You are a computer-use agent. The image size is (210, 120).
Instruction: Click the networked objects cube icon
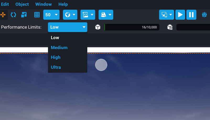[170, 27]
